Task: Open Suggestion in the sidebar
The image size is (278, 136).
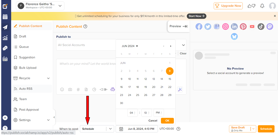Action: 27,57
